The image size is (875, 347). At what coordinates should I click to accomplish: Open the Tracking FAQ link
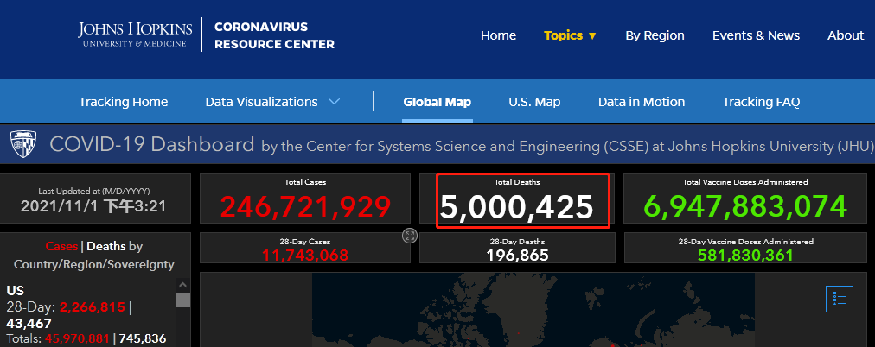point(761,102)
